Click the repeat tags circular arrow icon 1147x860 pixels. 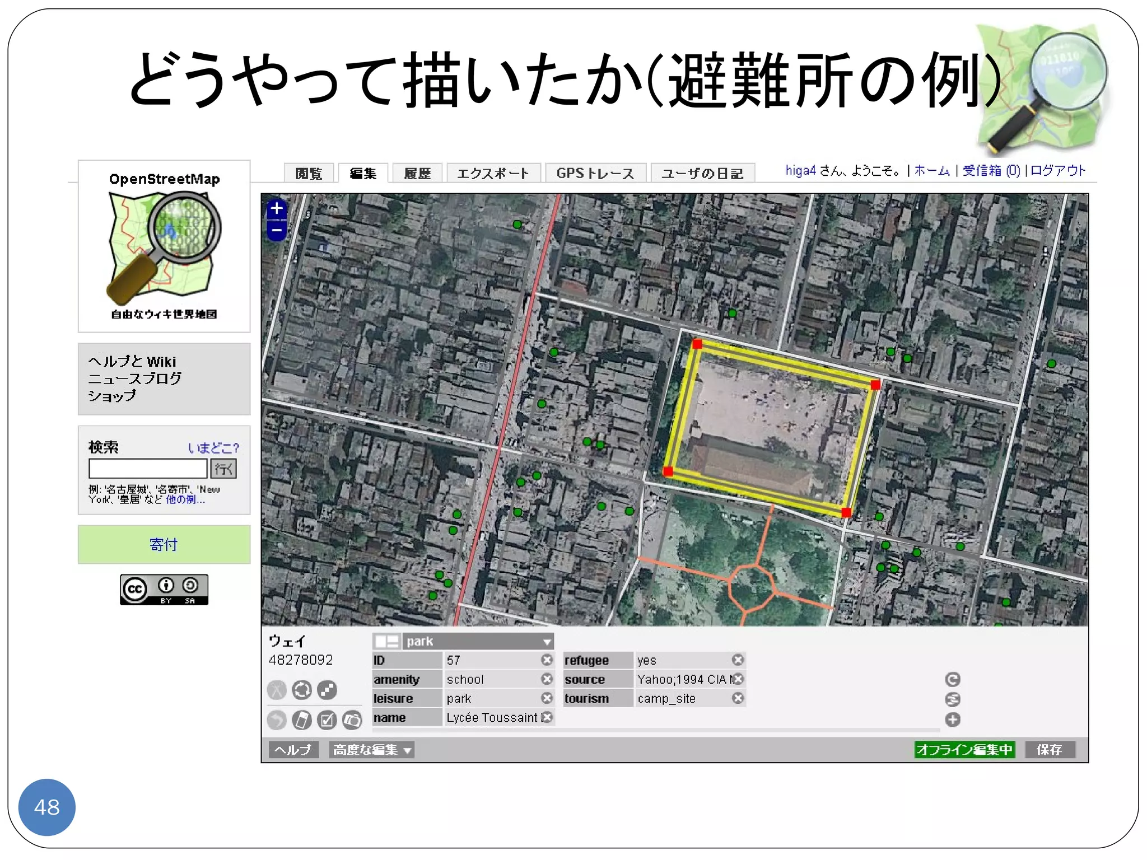(952, 679)
